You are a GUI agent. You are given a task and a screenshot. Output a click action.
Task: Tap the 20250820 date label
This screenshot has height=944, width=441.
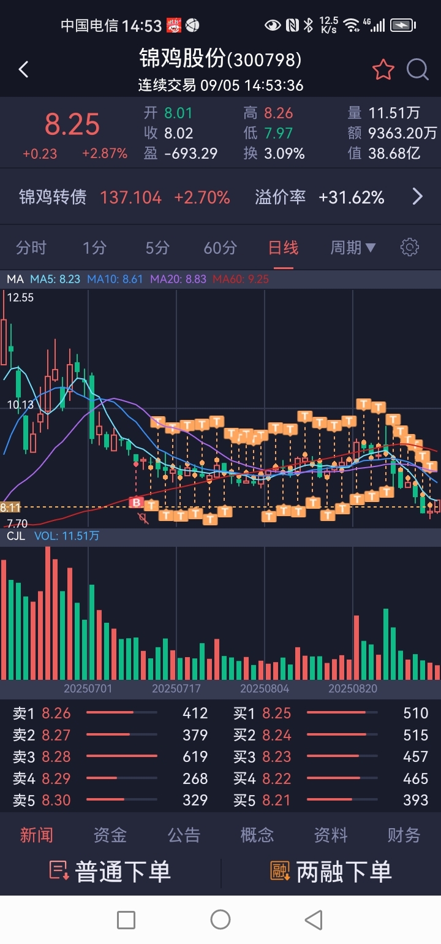pos(353,688)
